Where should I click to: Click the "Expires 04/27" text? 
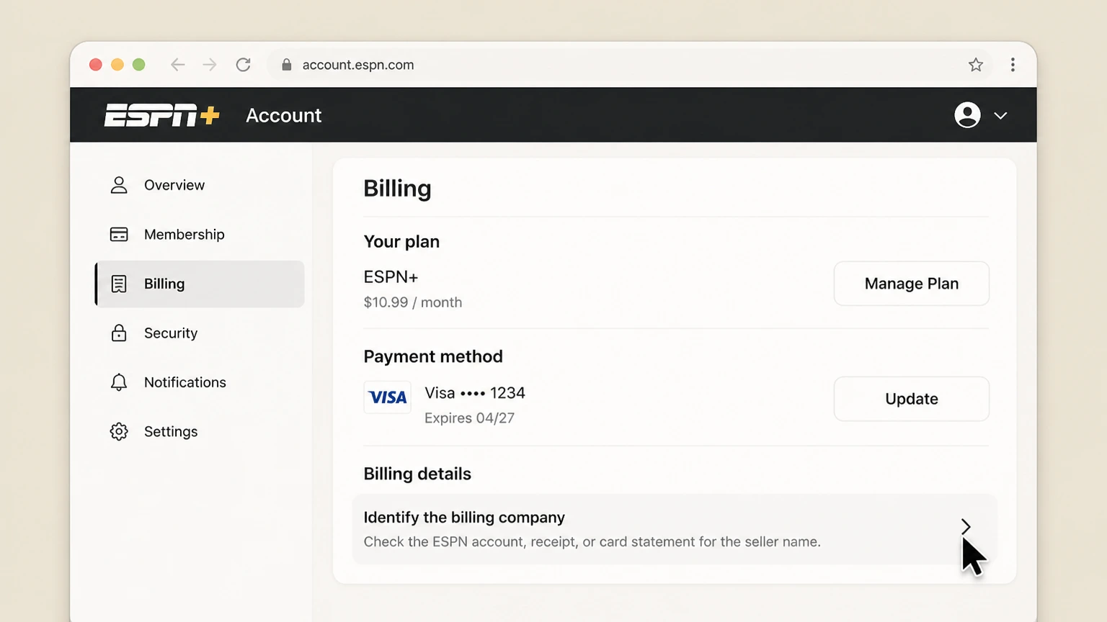tap(469, 418)
